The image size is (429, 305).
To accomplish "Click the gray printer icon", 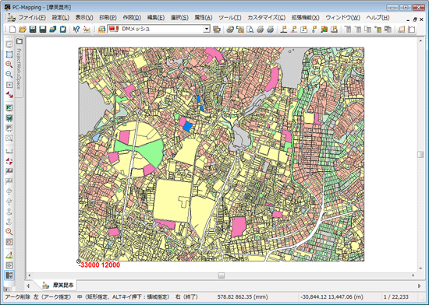I will [x=260, y=29].
